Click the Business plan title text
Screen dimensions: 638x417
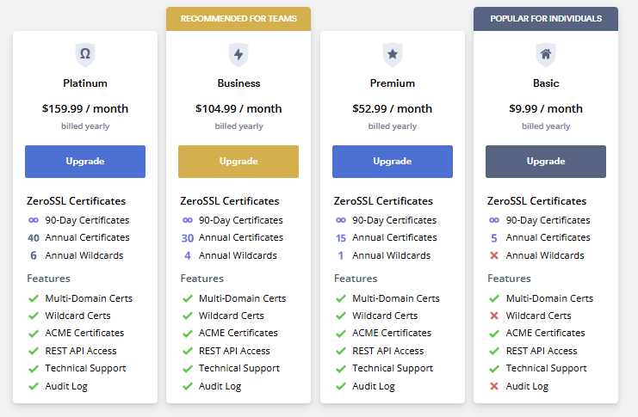(238, 83)
